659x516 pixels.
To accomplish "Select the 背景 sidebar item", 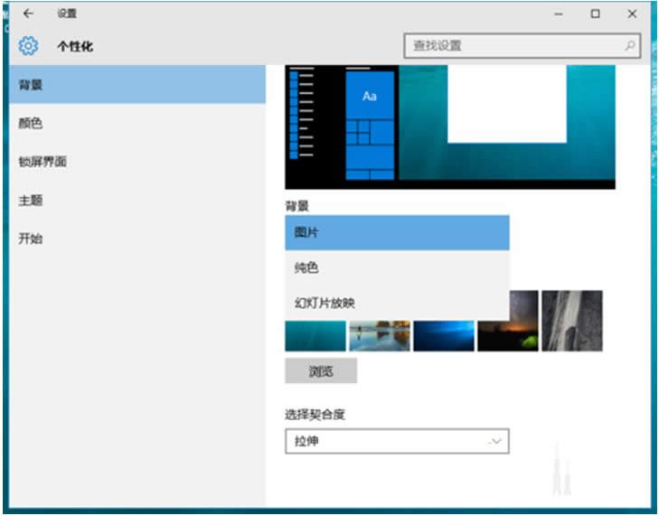I will pos(137,84).
